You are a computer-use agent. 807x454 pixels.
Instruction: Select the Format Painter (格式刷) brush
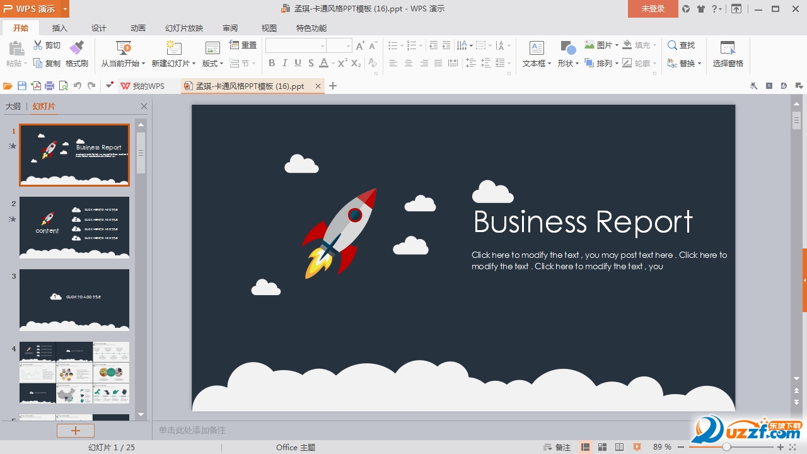pos(76,48)
